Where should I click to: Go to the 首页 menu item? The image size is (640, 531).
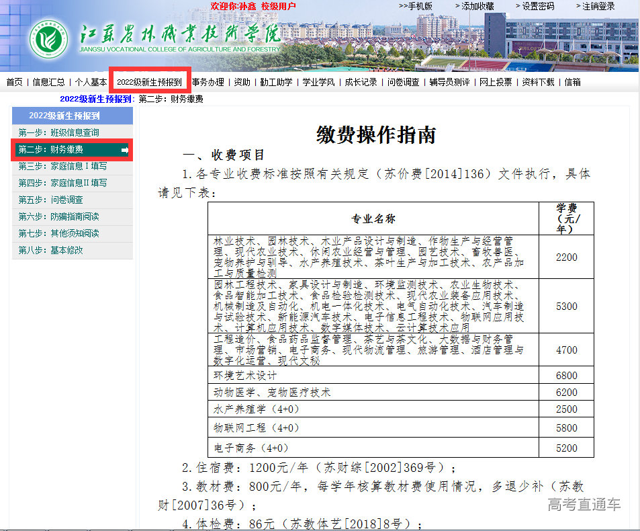(x=14, y=82)
